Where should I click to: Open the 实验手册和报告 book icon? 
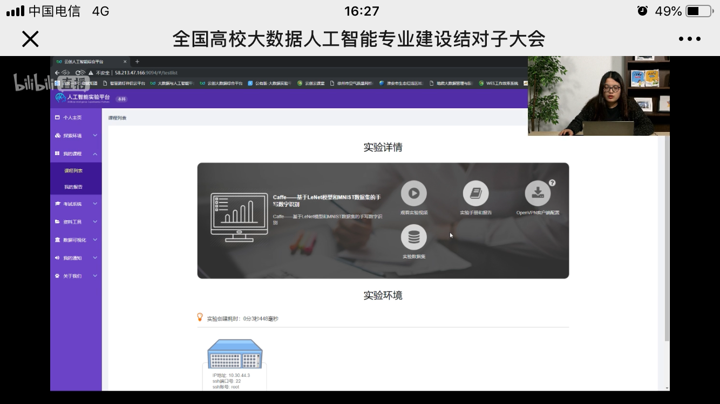(476, 193)
